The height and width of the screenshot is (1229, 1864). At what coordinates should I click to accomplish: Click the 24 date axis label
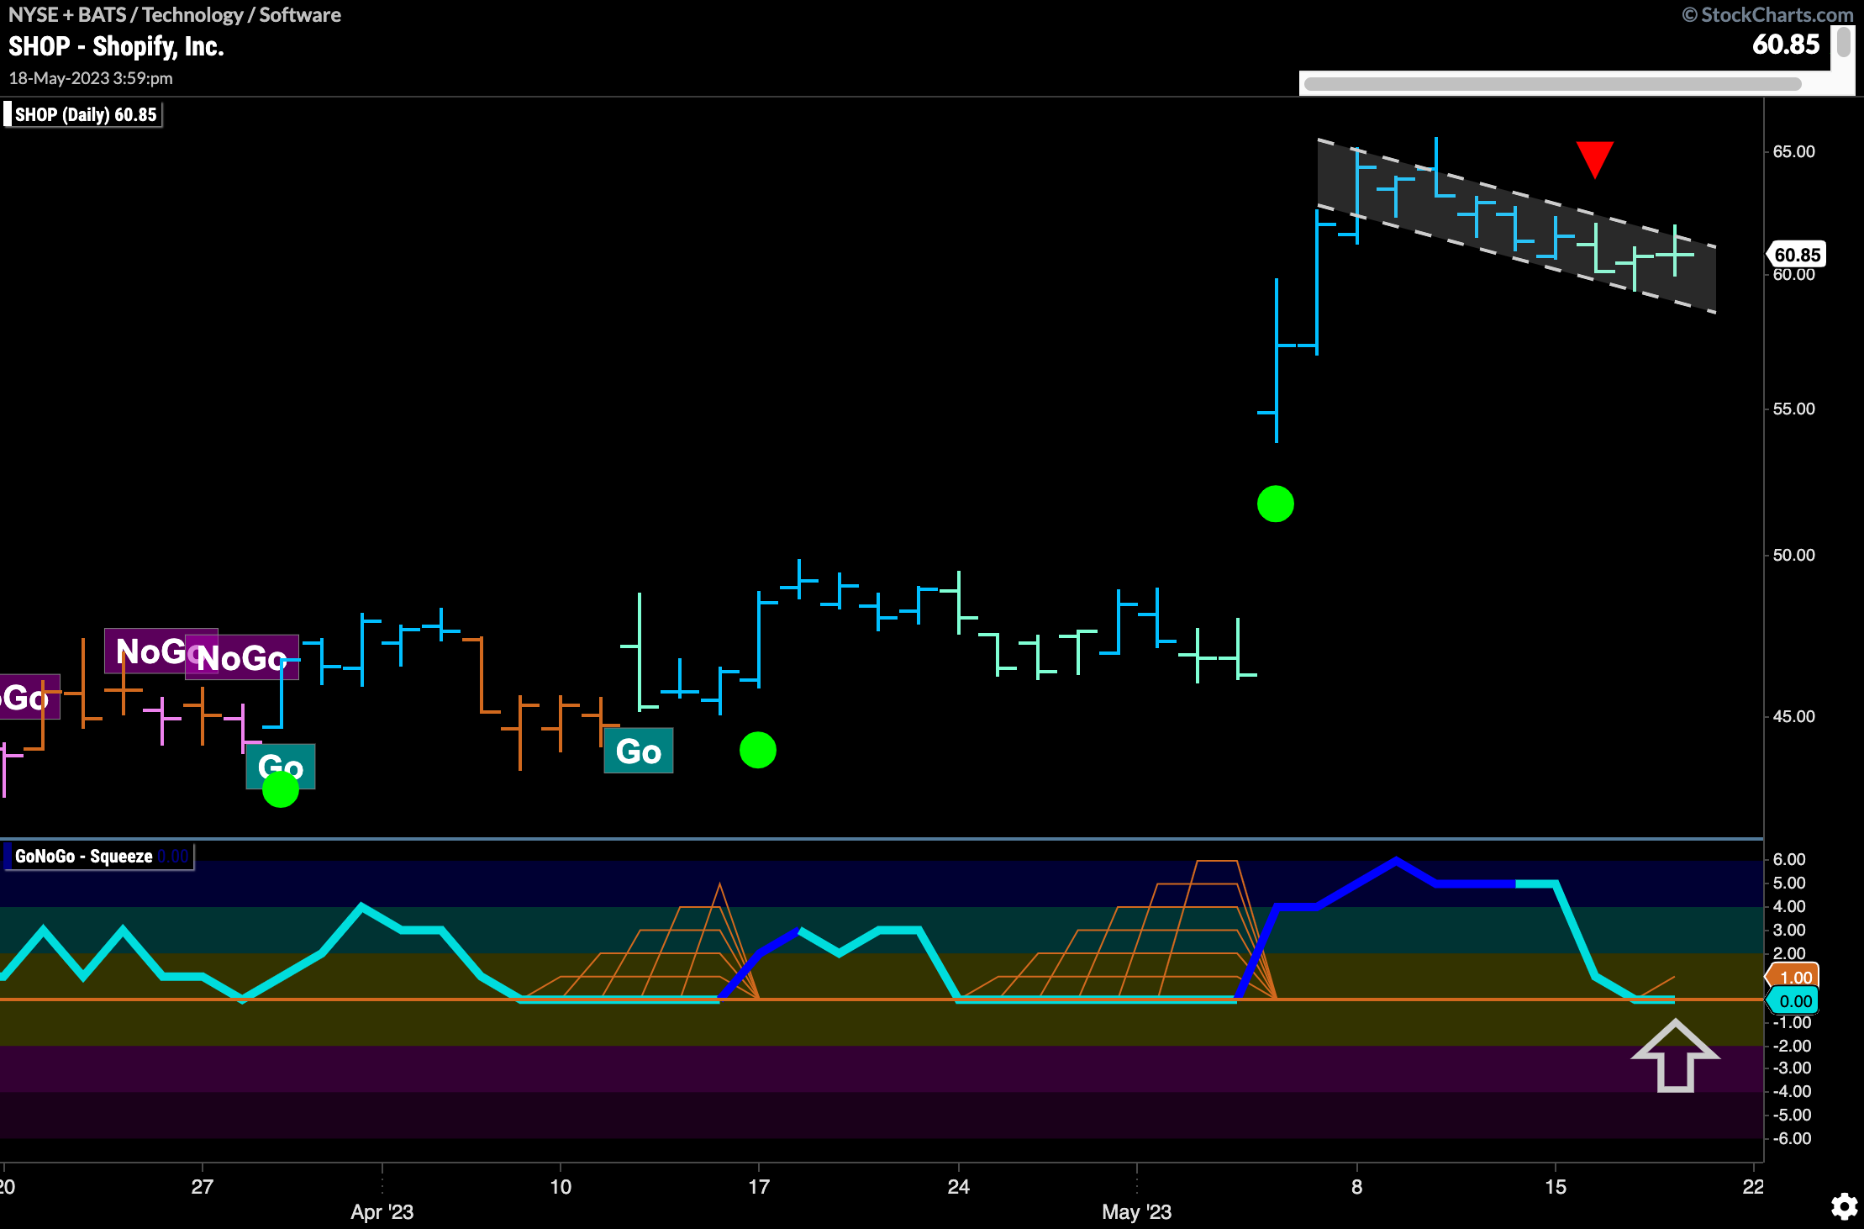click(x=958, y=1186)
